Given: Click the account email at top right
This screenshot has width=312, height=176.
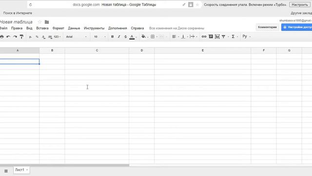Looking at the screenshot, I should [x=295, y=21].
